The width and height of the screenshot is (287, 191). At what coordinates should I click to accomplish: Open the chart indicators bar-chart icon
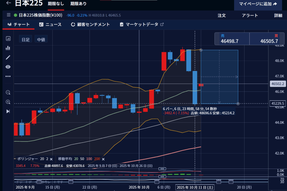8,48
